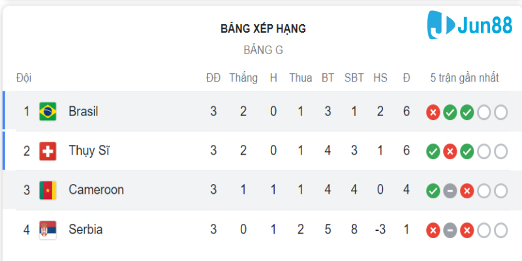Image resolution: width=522 pixels, height=261 pixels.
Task: Click the Brasil flag icon
Action: pos(48,112)
